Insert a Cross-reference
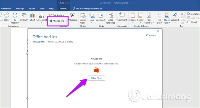The image size is (200, 108). click(111, 18)
